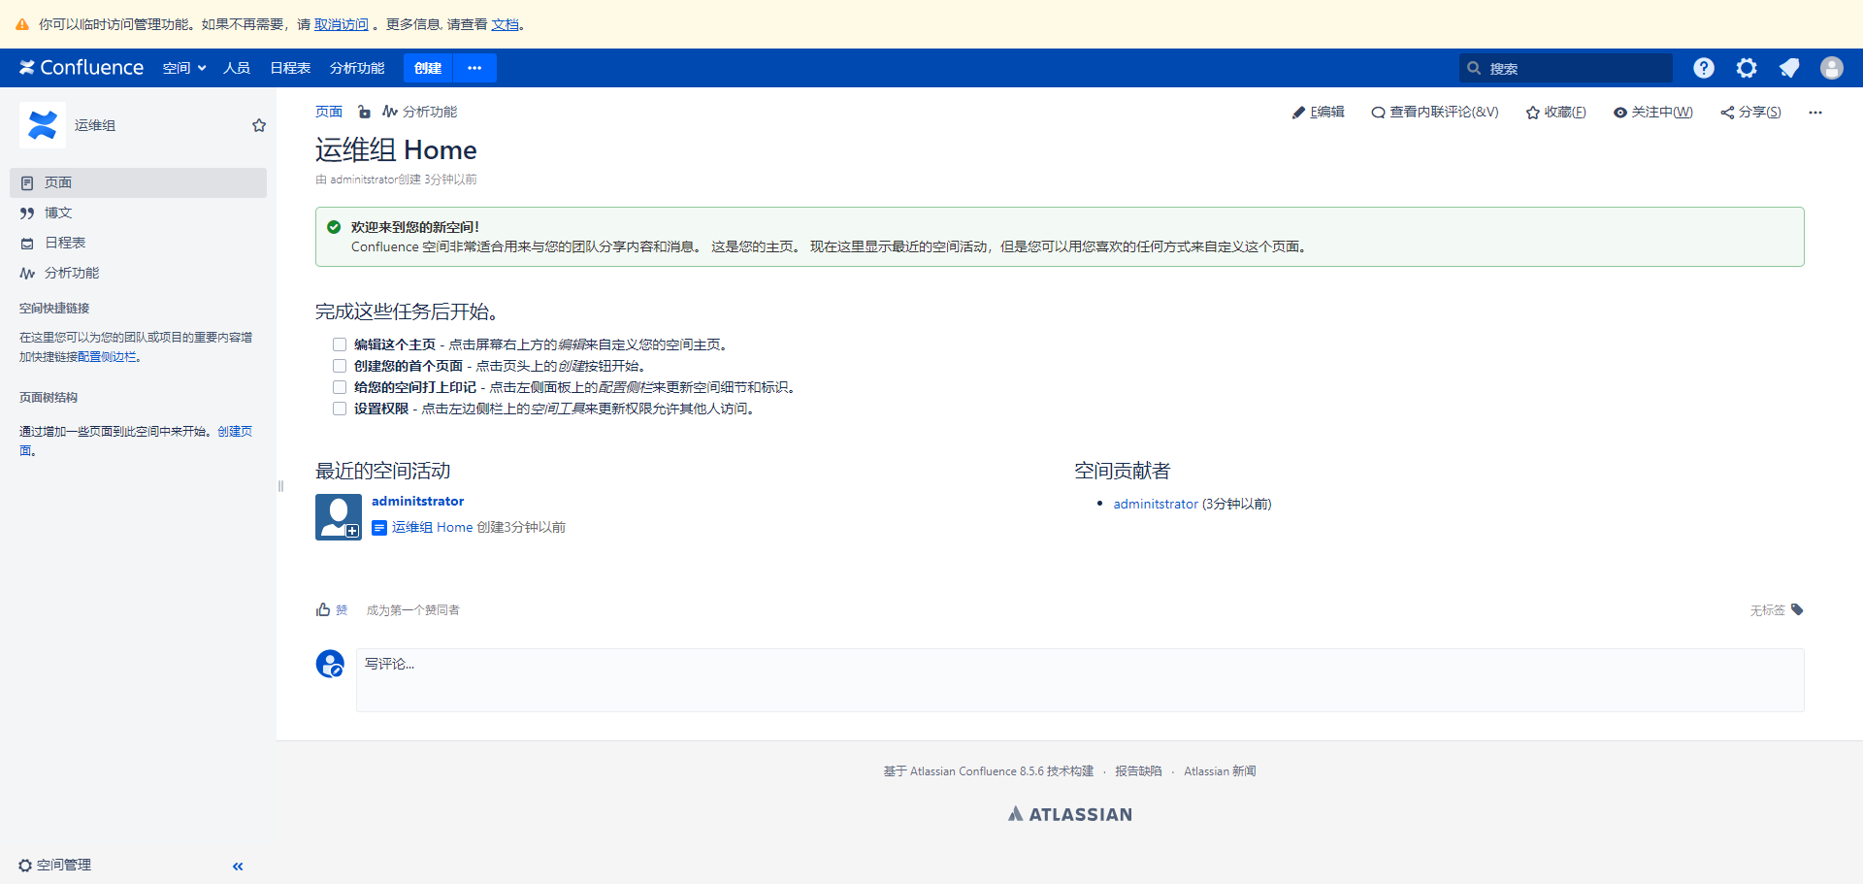Click in the 写评论 comment field

[1079, 679]
